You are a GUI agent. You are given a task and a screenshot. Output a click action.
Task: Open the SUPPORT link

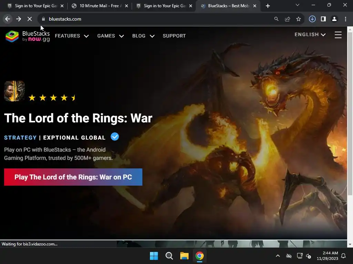pyautogui.click(x=174, y=36)
